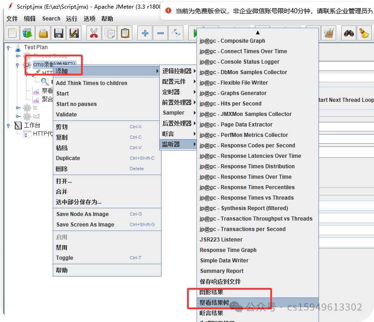The width and height of the screenshot is (374, 322).
Task: Expand the lz thread group node
Action: [17, 108]
